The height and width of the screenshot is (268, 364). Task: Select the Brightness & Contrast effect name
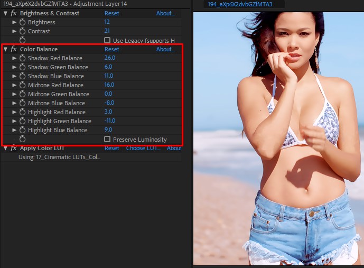(x=50, y=13)
